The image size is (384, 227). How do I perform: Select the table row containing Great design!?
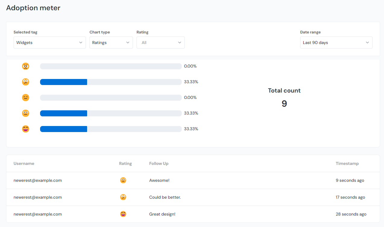pyautogui.click(x=192, y=214)
